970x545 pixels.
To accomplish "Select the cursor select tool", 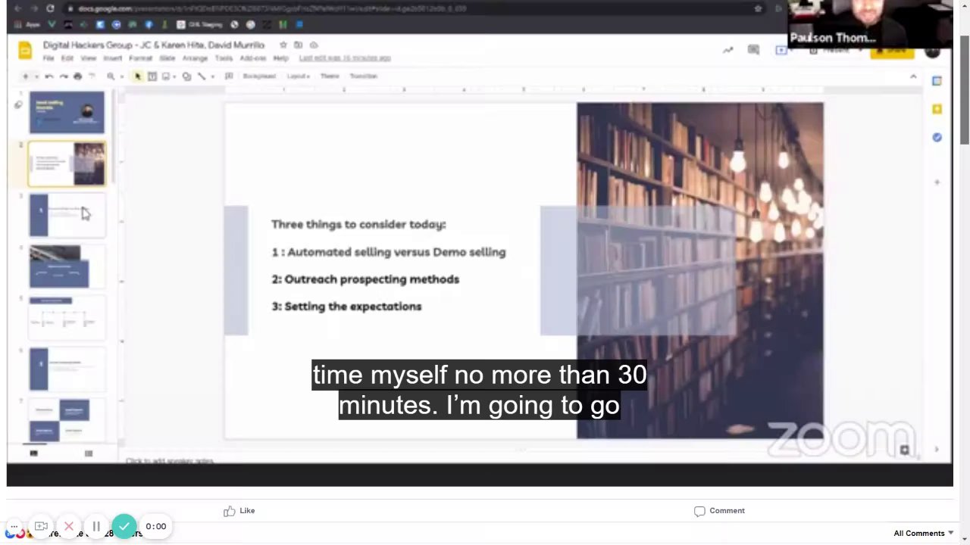I will point(138,76).
